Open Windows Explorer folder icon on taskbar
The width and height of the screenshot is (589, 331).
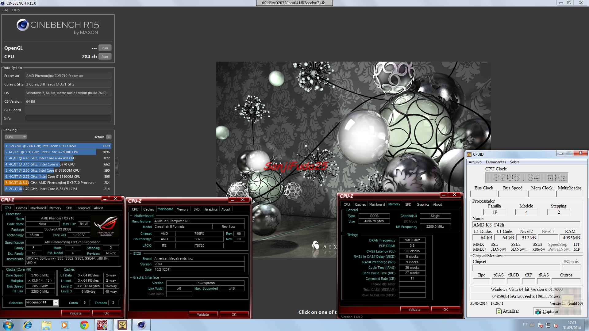pyautogui.click(x=46, y=325)
